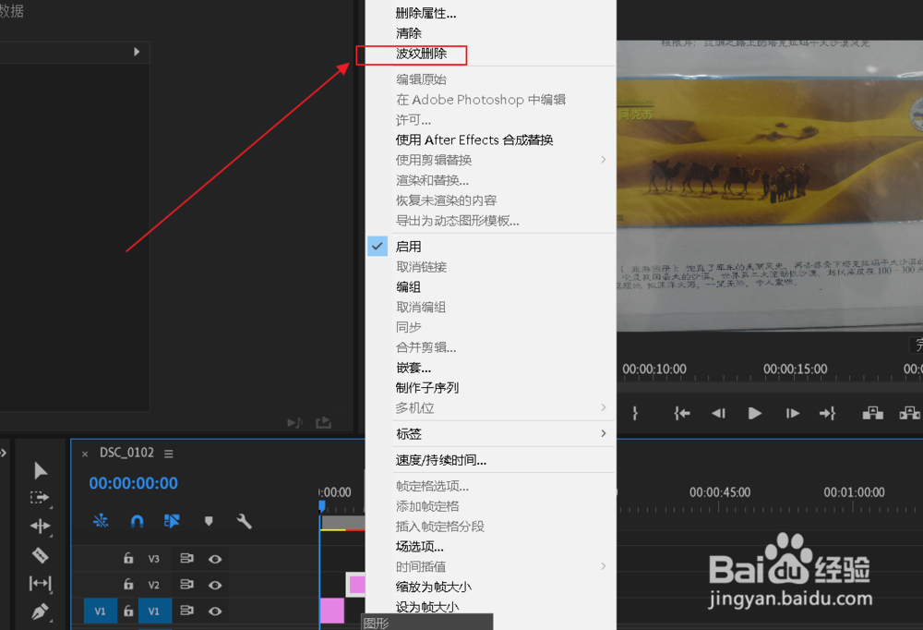923x630 pixels.
Task: Click the Go to In point button
Action: 681,414
